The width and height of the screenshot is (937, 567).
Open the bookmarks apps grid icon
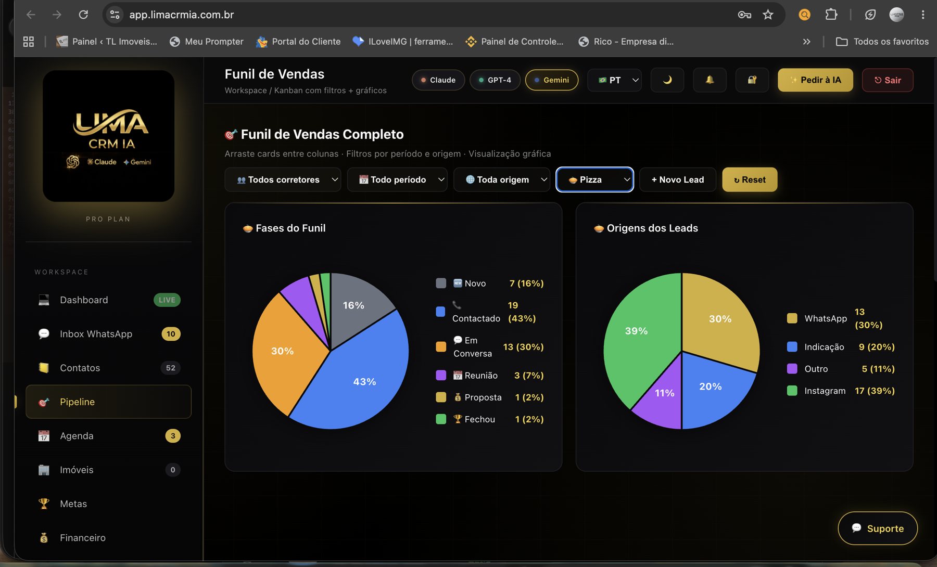(29, 42)
